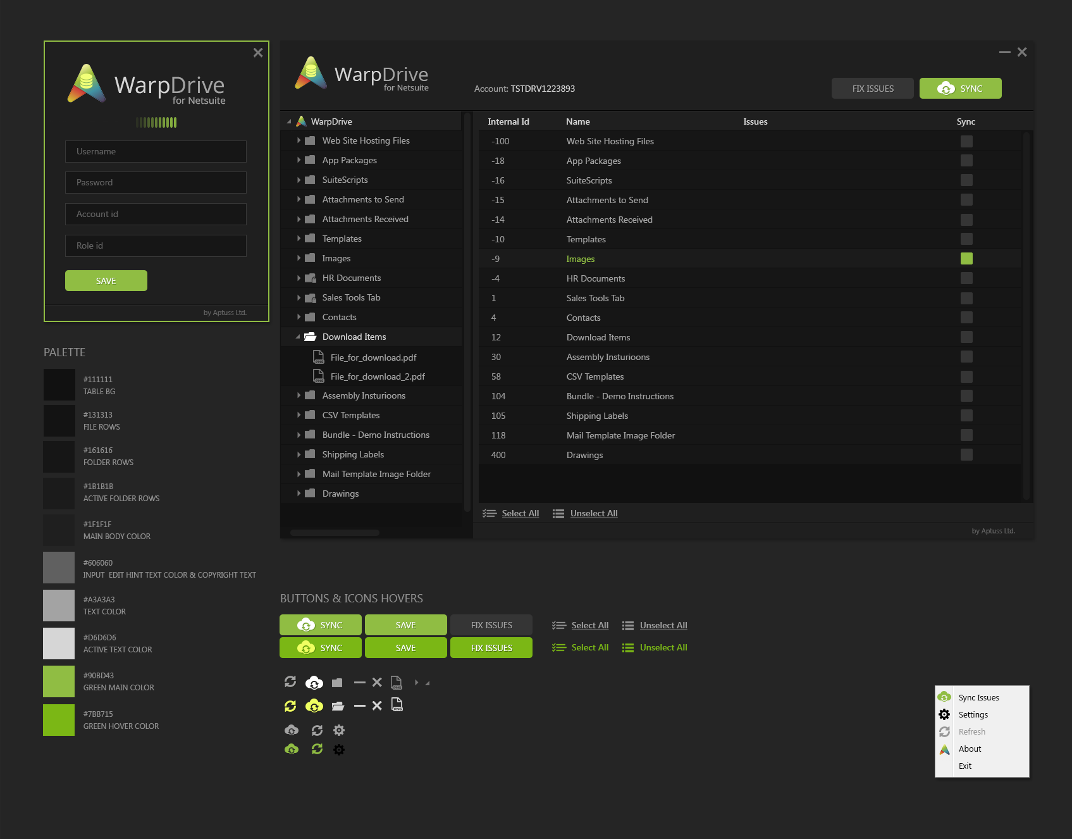Image resolution: width=1072 pixels, height=839 pixels.
Task: Click the Select All list icon below table
Action: 489,514
